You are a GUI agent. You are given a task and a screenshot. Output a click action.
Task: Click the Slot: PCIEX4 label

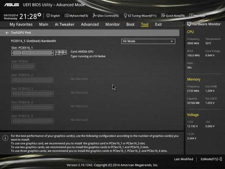tap(20, 61)
